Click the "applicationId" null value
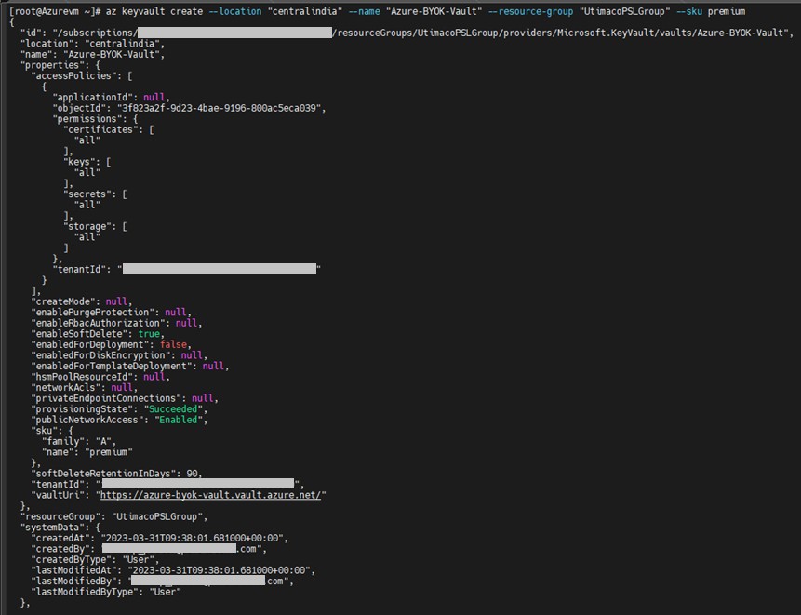Screen dimensions: 801x615 tap(154, 98)
